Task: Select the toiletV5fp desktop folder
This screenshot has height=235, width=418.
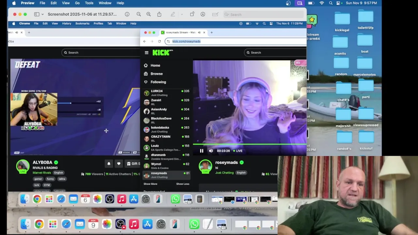Action: pyautogui.click(x=365, y=20)
